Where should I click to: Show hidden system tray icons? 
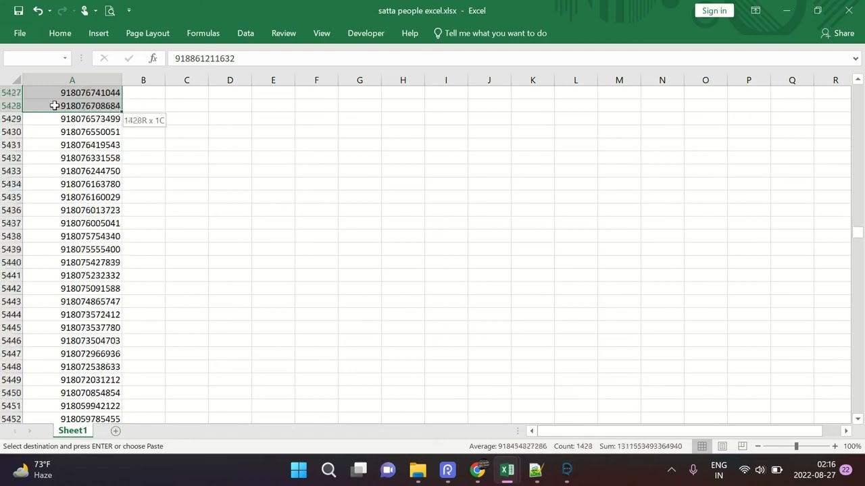[672, 470]
